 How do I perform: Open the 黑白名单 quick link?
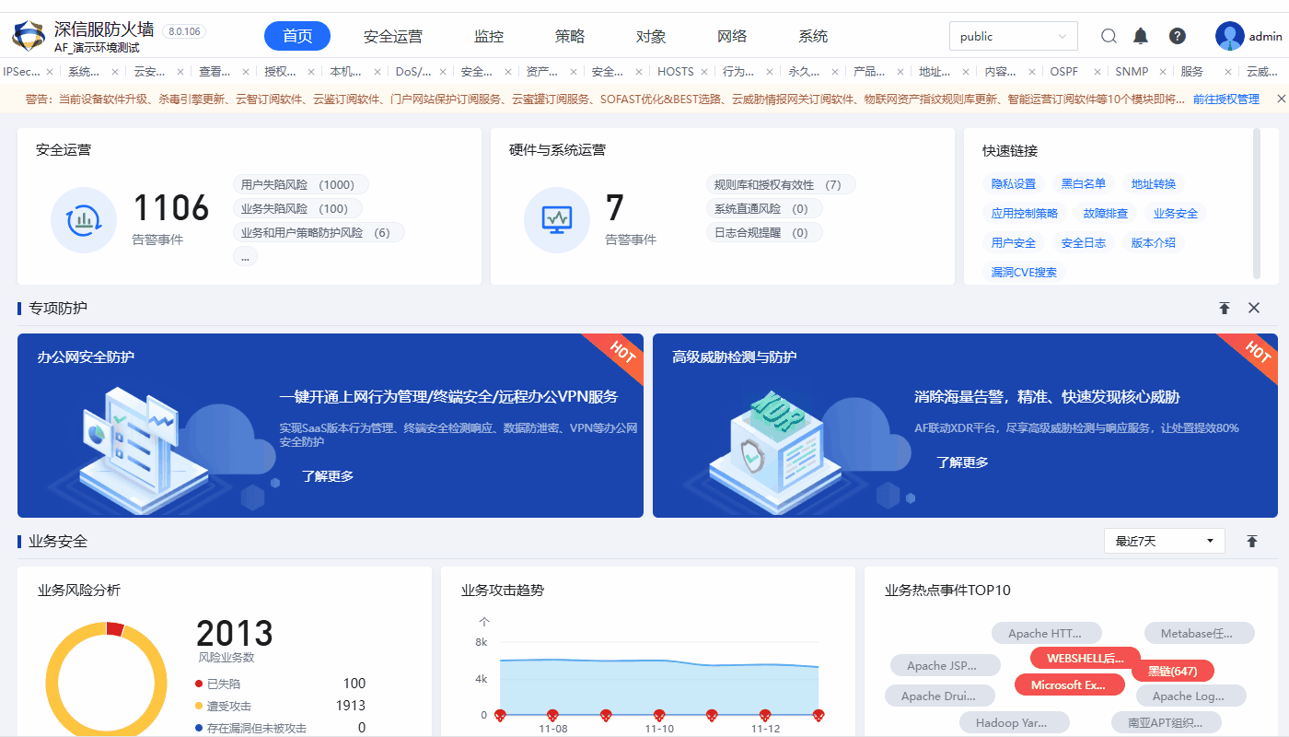tap(1083, 183)
